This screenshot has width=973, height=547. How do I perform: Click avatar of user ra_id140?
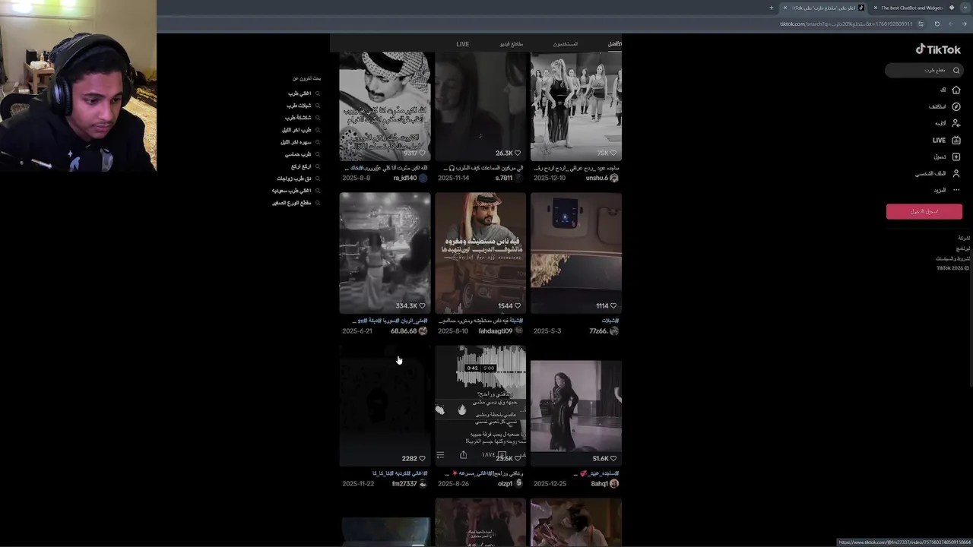tap(423, 178)
